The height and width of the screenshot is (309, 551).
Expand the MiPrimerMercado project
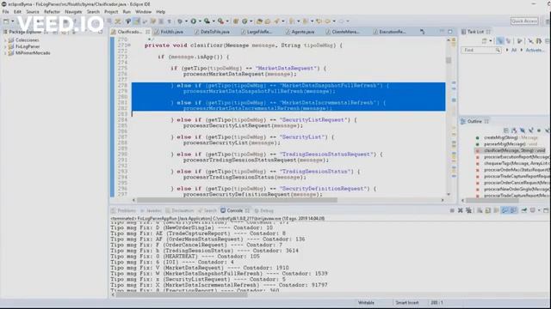[5, 53]
